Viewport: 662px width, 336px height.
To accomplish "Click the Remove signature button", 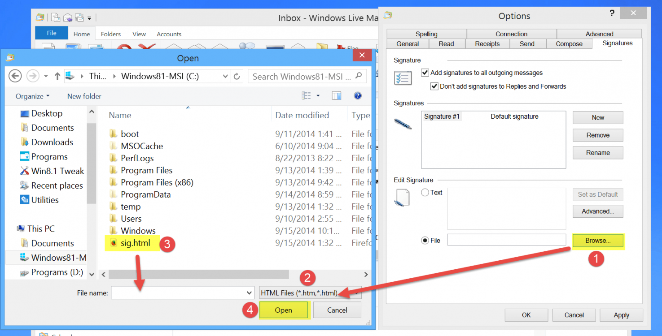I will [598, 135].
